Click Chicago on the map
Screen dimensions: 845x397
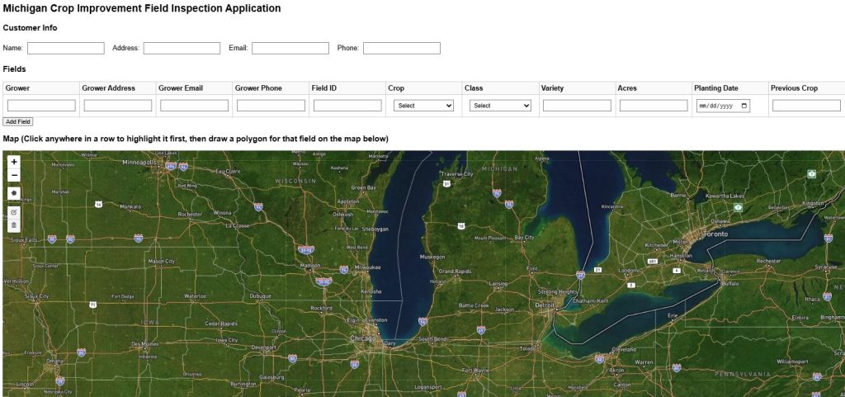(x=362, y=338)
